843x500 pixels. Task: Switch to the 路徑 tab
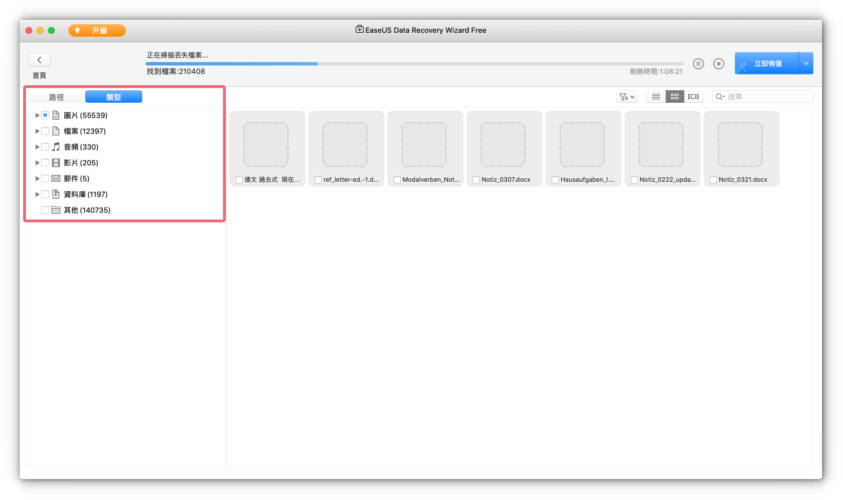click(56, 97)
